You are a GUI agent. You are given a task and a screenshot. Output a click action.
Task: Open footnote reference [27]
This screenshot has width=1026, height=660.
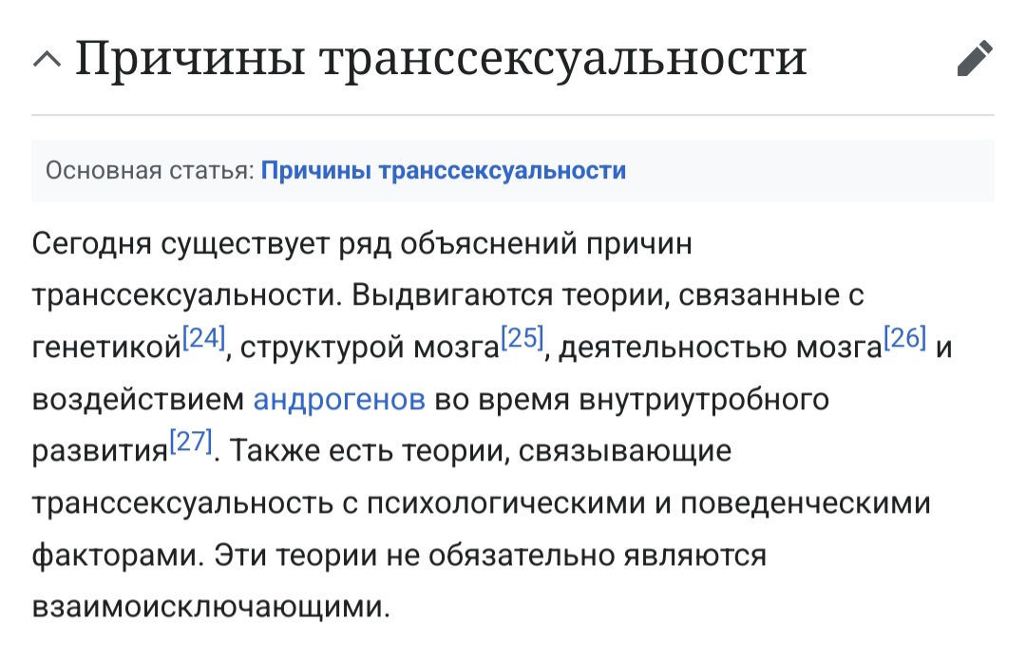[x=190, y=443]
